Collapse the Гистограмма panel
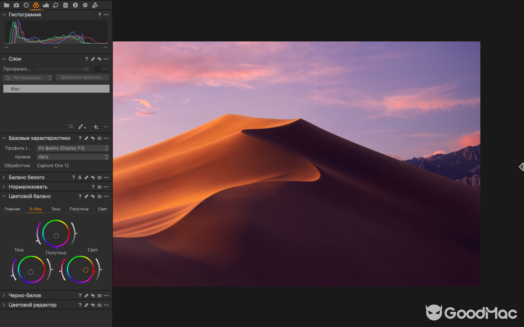Viewport: 524px width, 327px height. coord(4,14)
